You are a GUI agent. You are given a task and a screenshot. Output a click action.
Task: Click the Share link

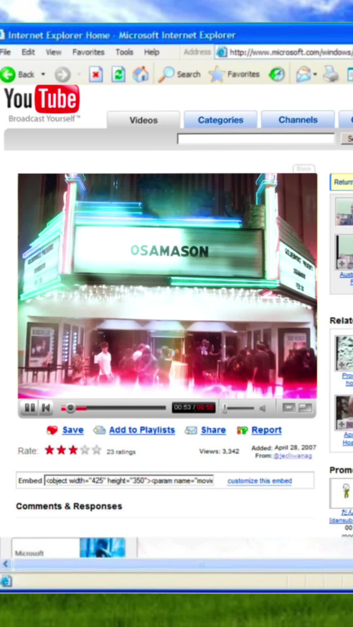click(x=213, y=430)
